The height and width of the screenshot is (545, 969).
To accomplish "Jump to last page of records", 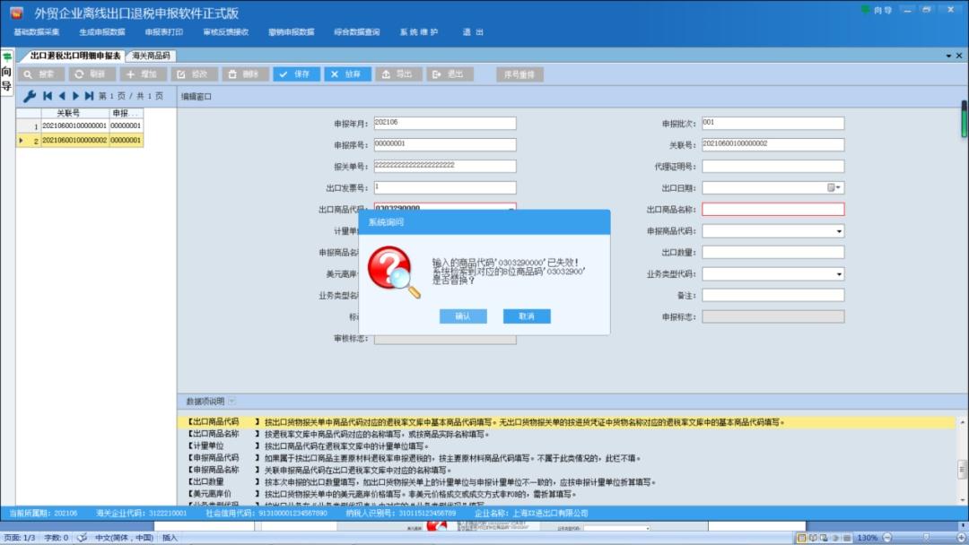I will tap(90, 96).
